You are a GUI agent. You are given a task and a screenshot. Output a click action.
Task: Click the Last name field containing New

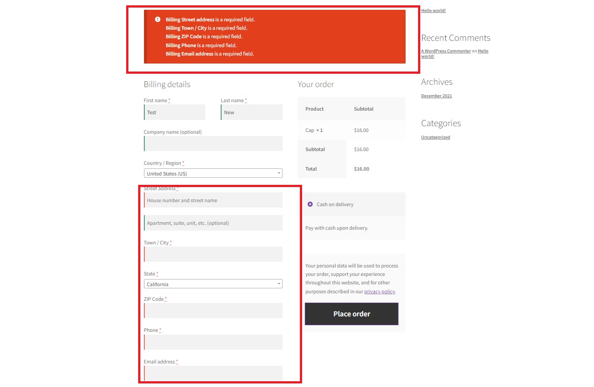(x=251, y=112)
